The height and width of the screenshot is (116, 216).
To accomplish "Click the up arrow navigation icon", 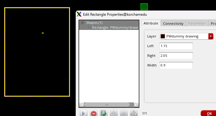I will pyautogui.click(x=114, y=113).
